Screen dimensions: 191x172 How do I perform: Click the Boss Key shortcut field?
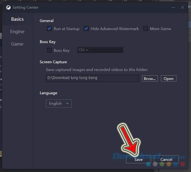tap(100, 50)
